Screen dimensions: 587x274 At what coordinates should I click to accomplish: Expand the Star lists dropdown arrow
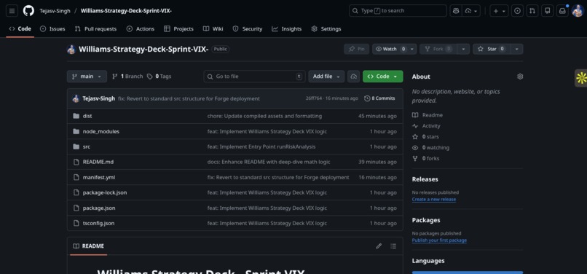(517, 49)
